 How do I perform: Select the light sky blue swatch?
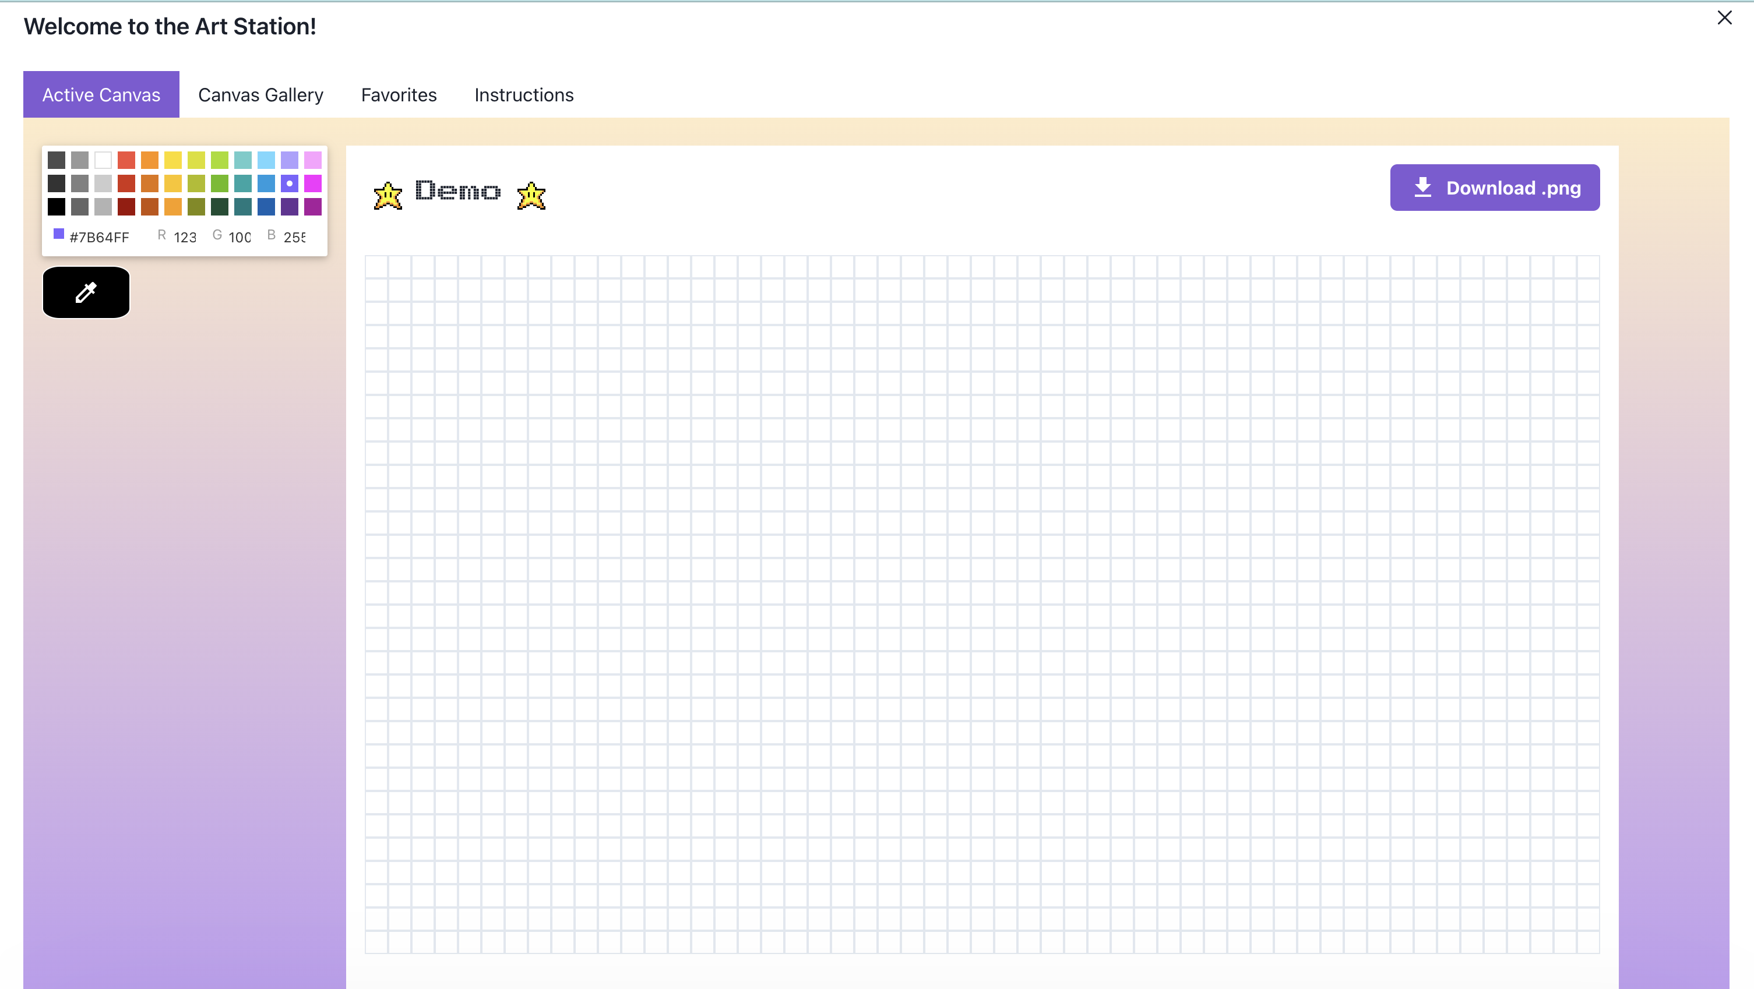pos(266,160)
